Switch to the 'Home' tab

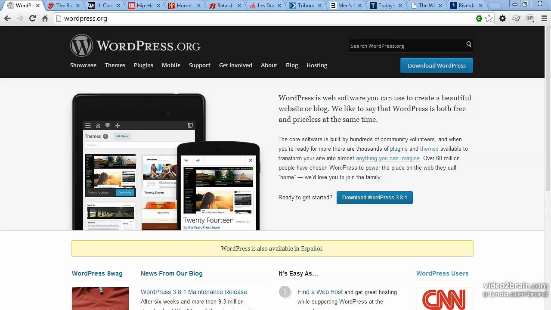[184, 6]
